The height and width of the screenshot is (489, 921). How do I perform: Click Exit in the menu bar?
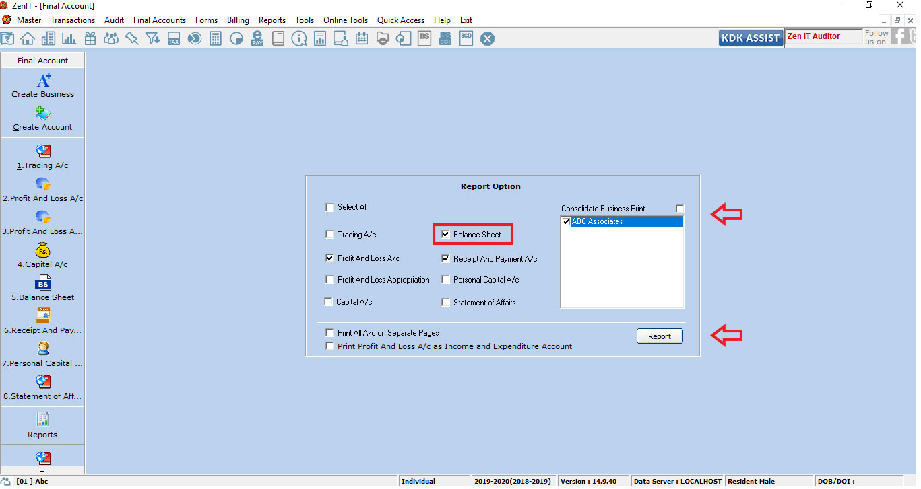(466, 20)
